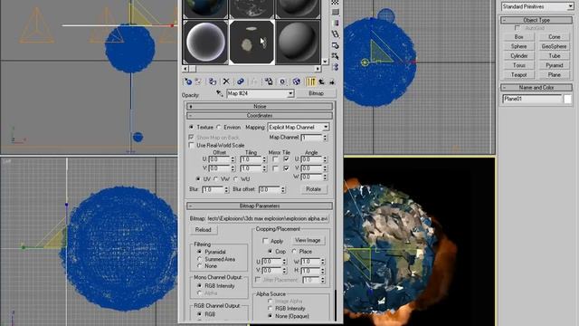Toggle Show Map in Viewport icon
Image resolution: width=579 pixels, height=326 pixels.
point(297,81)
